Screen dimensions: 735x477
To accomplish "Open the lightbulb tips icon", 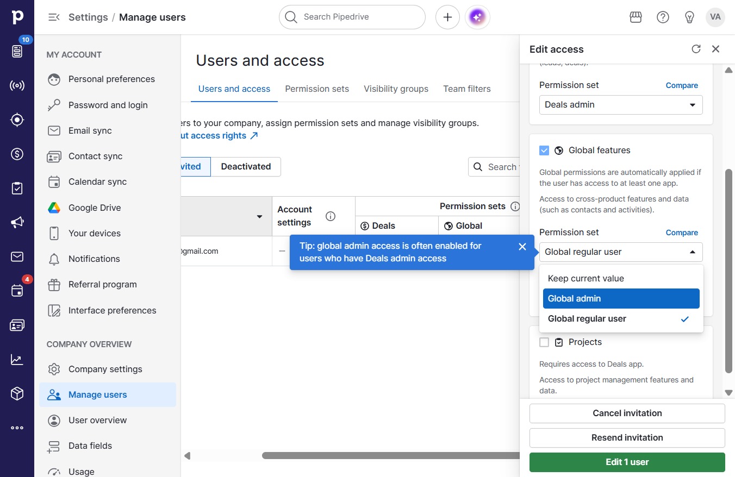I will point(689,17).
